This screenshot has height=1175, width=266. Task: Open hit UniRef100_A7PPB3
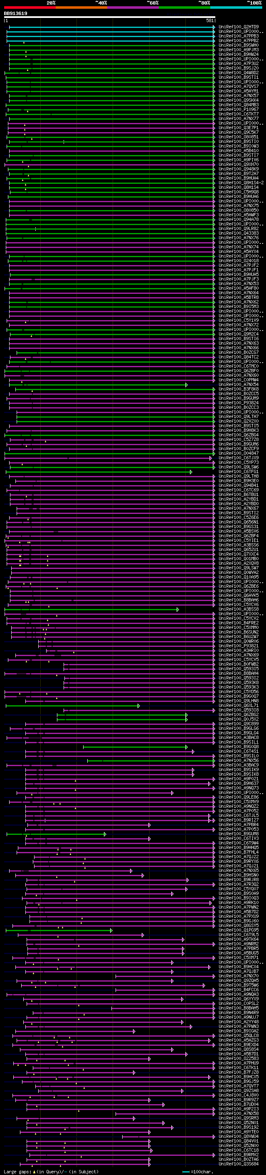239,37
